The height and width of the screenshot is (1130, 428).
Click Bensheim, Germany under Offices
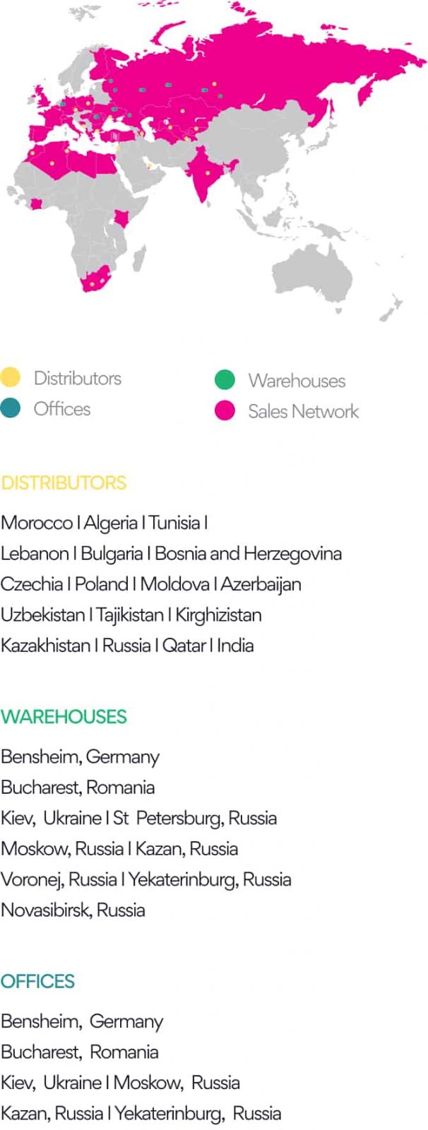point(82,1021)
